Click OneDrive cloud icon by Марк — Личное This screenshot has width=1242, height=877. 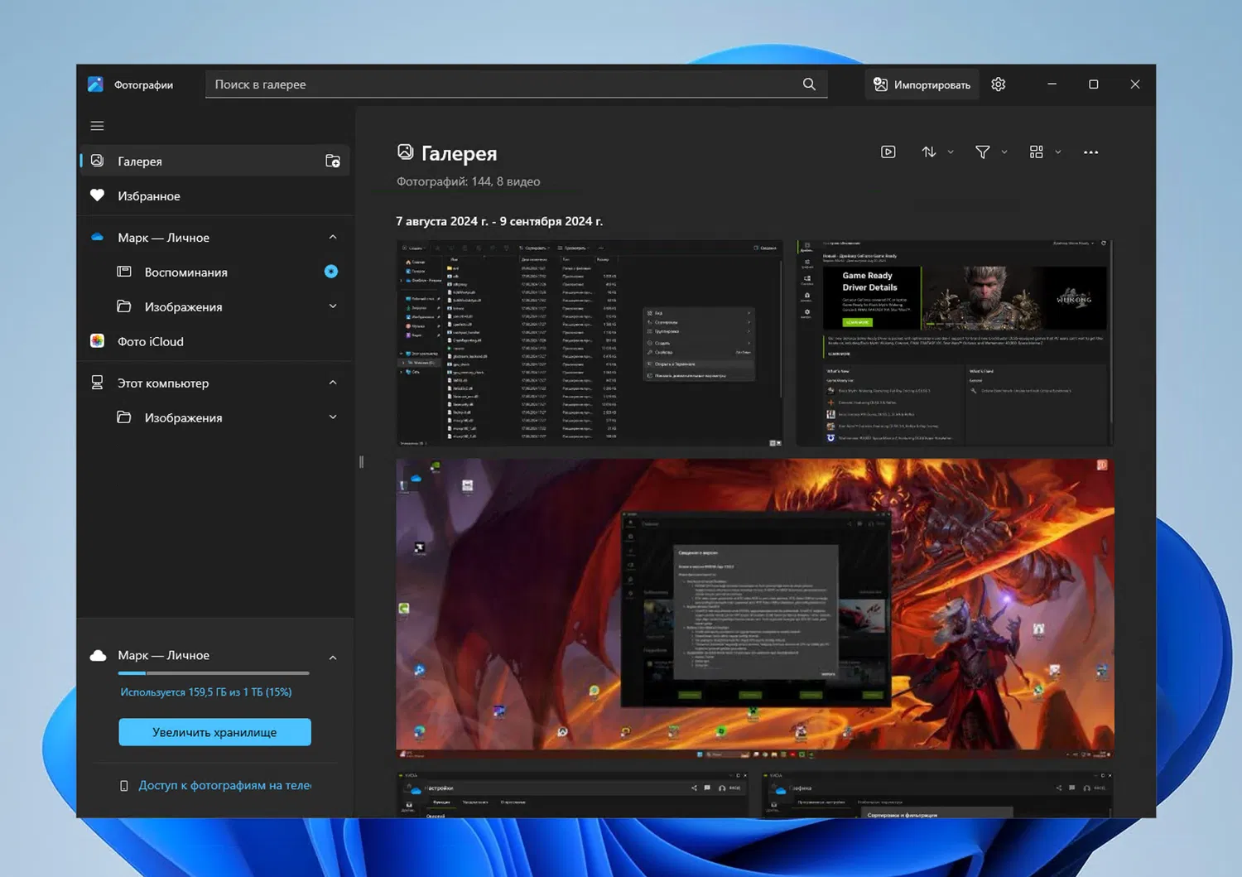click(x=97, y=237)
